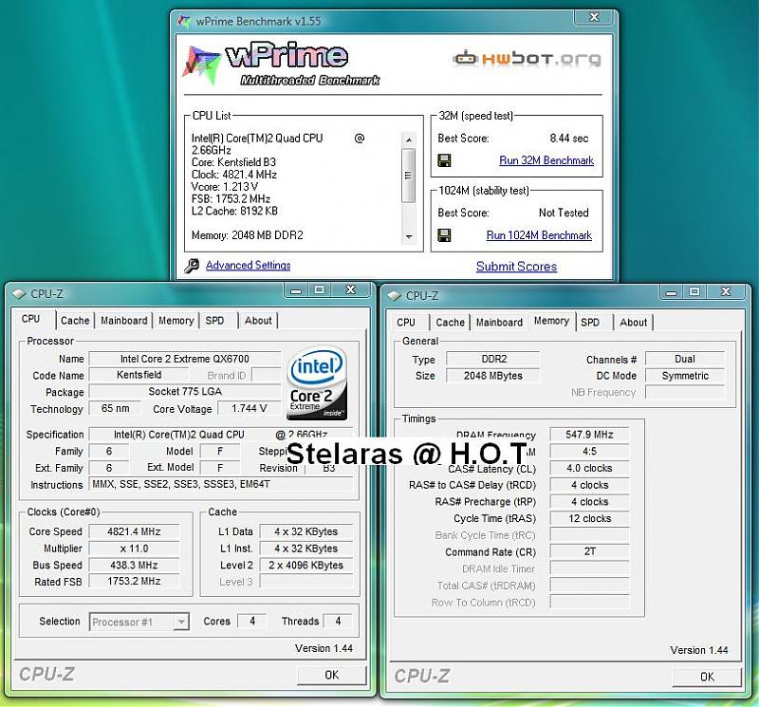Click the Multiplier value x 11.0

click(x=134, y=549)
